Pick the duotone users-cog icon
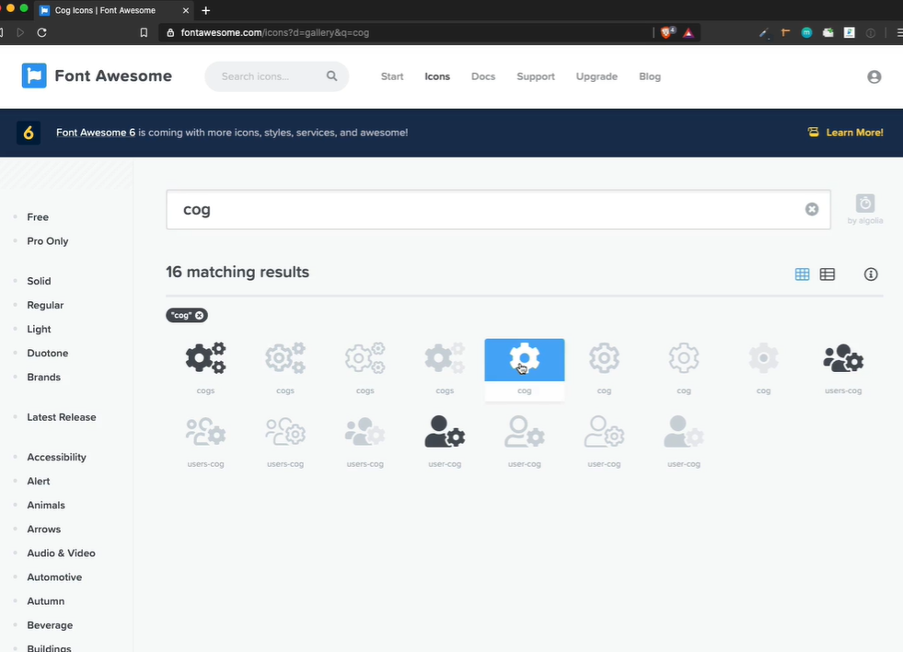Image resolution: width=903 pixels, height=652 pixels. coord(365,431)
